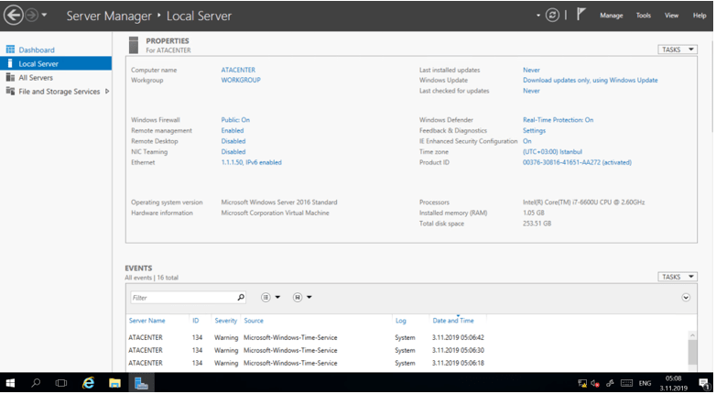Viewport: 716px width, 394px height.
Task: Open the Properties TASKS dropdown
Action: 677,49
